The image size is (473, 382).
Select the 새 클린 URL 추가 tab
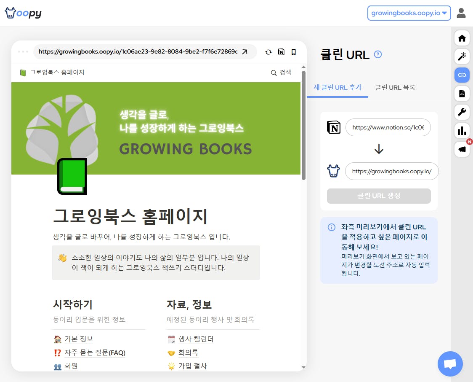tap(337, 87)
